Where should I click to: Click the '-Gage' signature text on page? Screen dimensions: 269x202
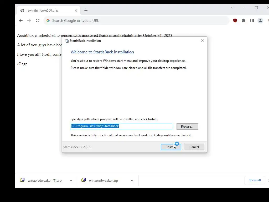[x=22, y=64]
